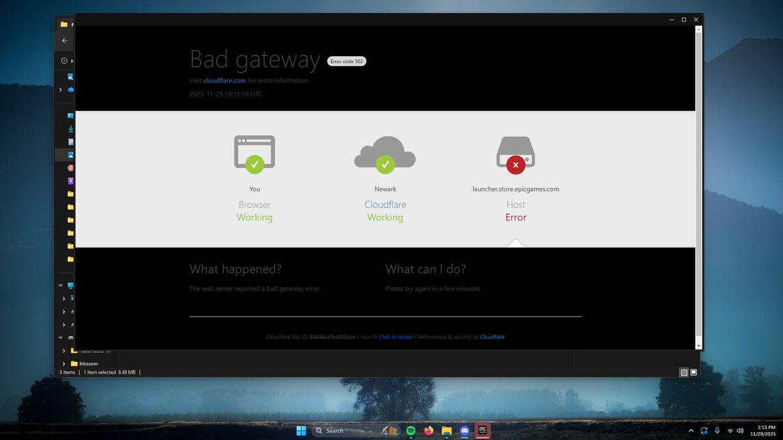Click '1 item selected 8.49 MB' status text
783x440 pixels.
coord(110,372)
